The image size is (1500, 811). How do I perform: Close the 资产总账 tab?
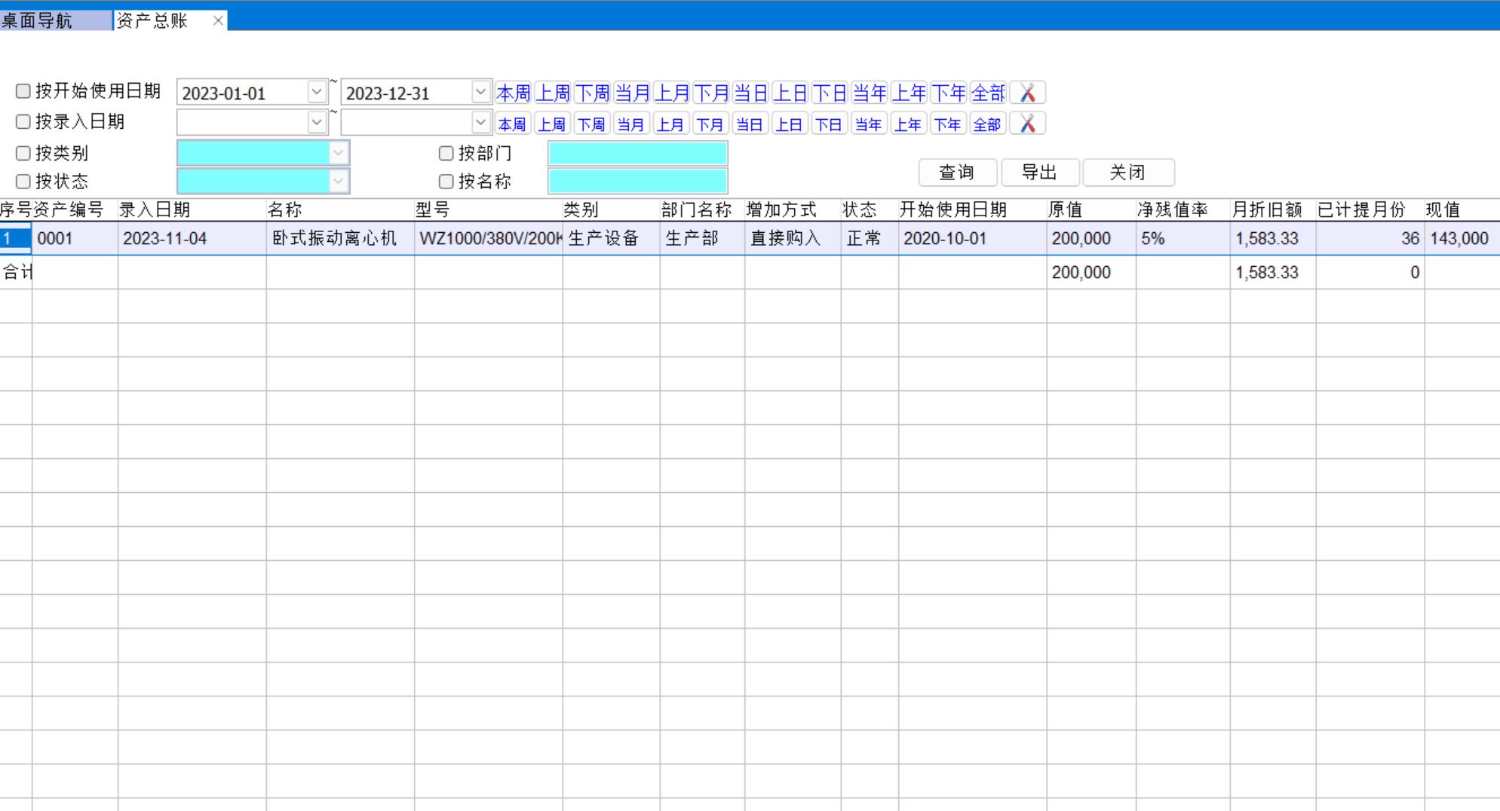(x=218, y=20)
